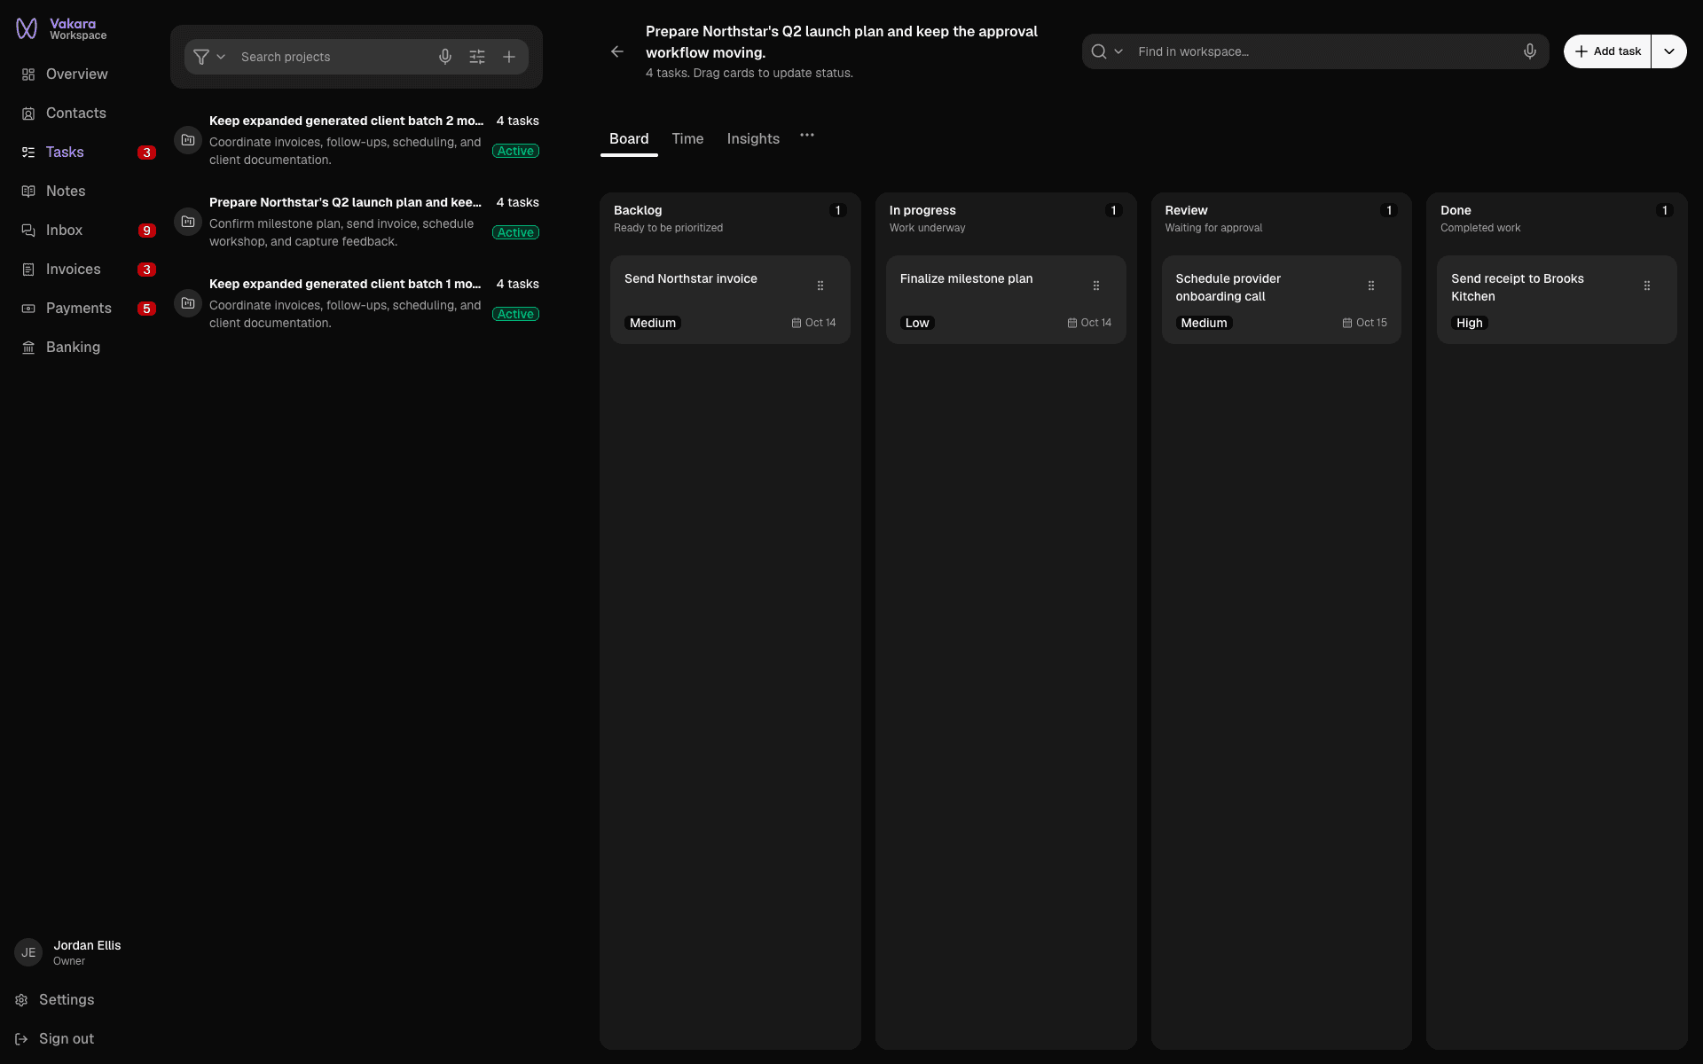Viewport: 1703px width, 1064px height.
Task: Click the Vakara Workspace logo
Action: 60,29
